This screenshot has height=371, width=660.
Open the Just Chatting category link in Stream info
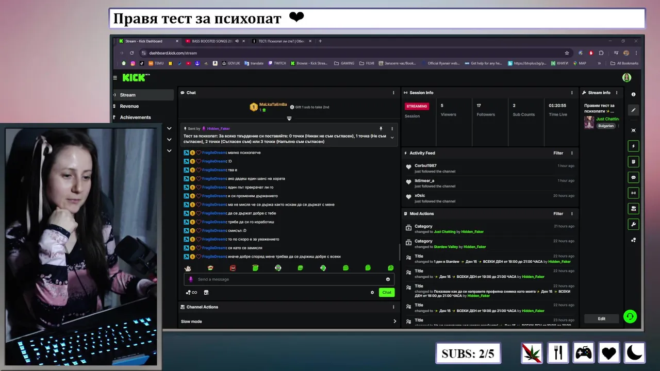(x=607, y=119)
